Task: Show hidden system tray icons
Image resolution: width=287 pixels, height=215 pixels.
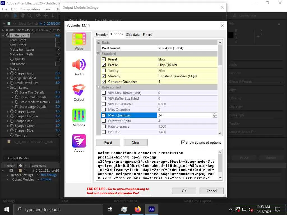Action: click(x=230, y=209)
